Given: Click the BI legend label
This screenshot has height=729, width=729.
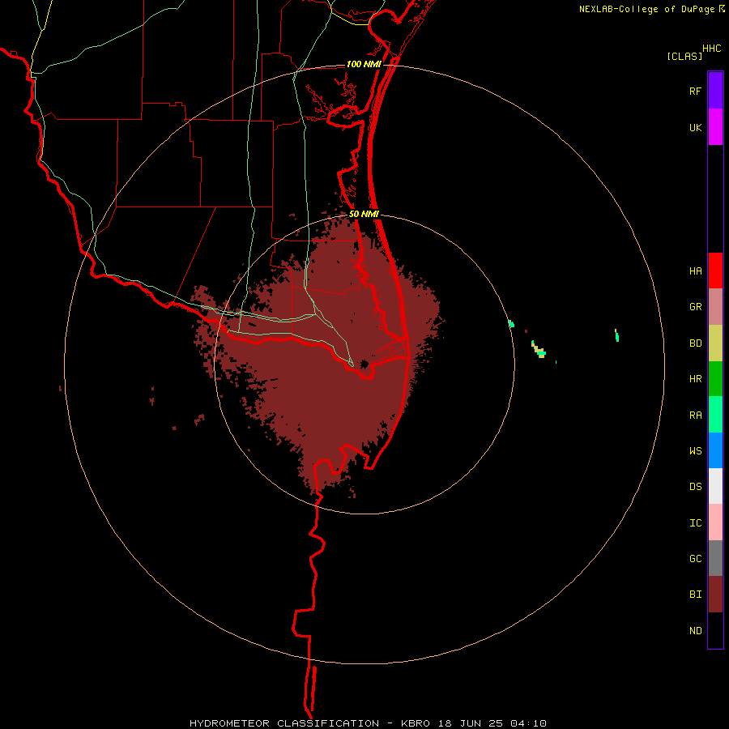Looking at the screenshot, I should coord(695,595).
